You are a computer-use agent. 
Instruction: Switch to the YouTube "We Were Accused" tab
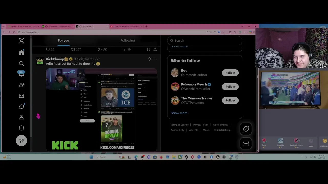126,26
